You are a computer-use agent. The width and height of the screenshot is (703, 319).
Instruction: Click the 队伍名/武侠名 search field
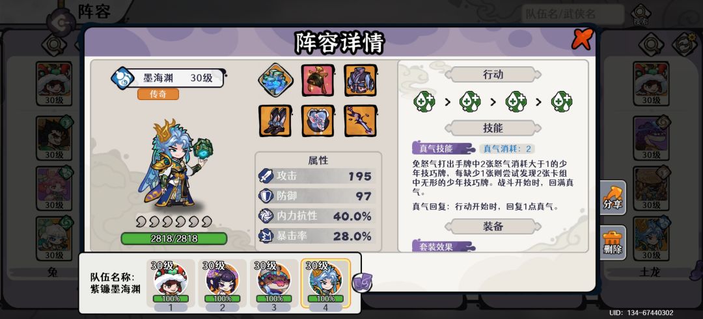click(x=573, y=15)
